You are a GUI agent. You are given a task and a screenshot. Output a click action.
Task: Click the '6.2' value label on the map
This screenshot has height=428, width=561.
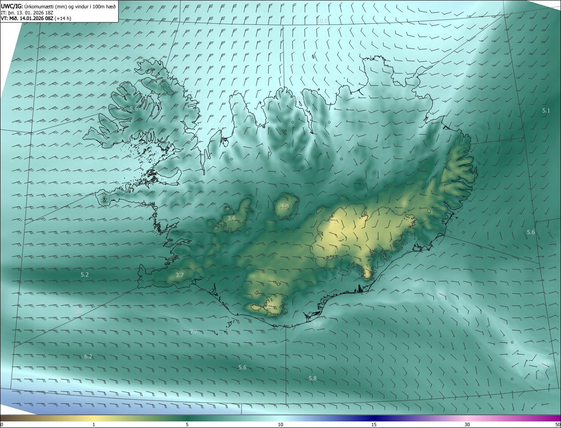coord(88,357)
